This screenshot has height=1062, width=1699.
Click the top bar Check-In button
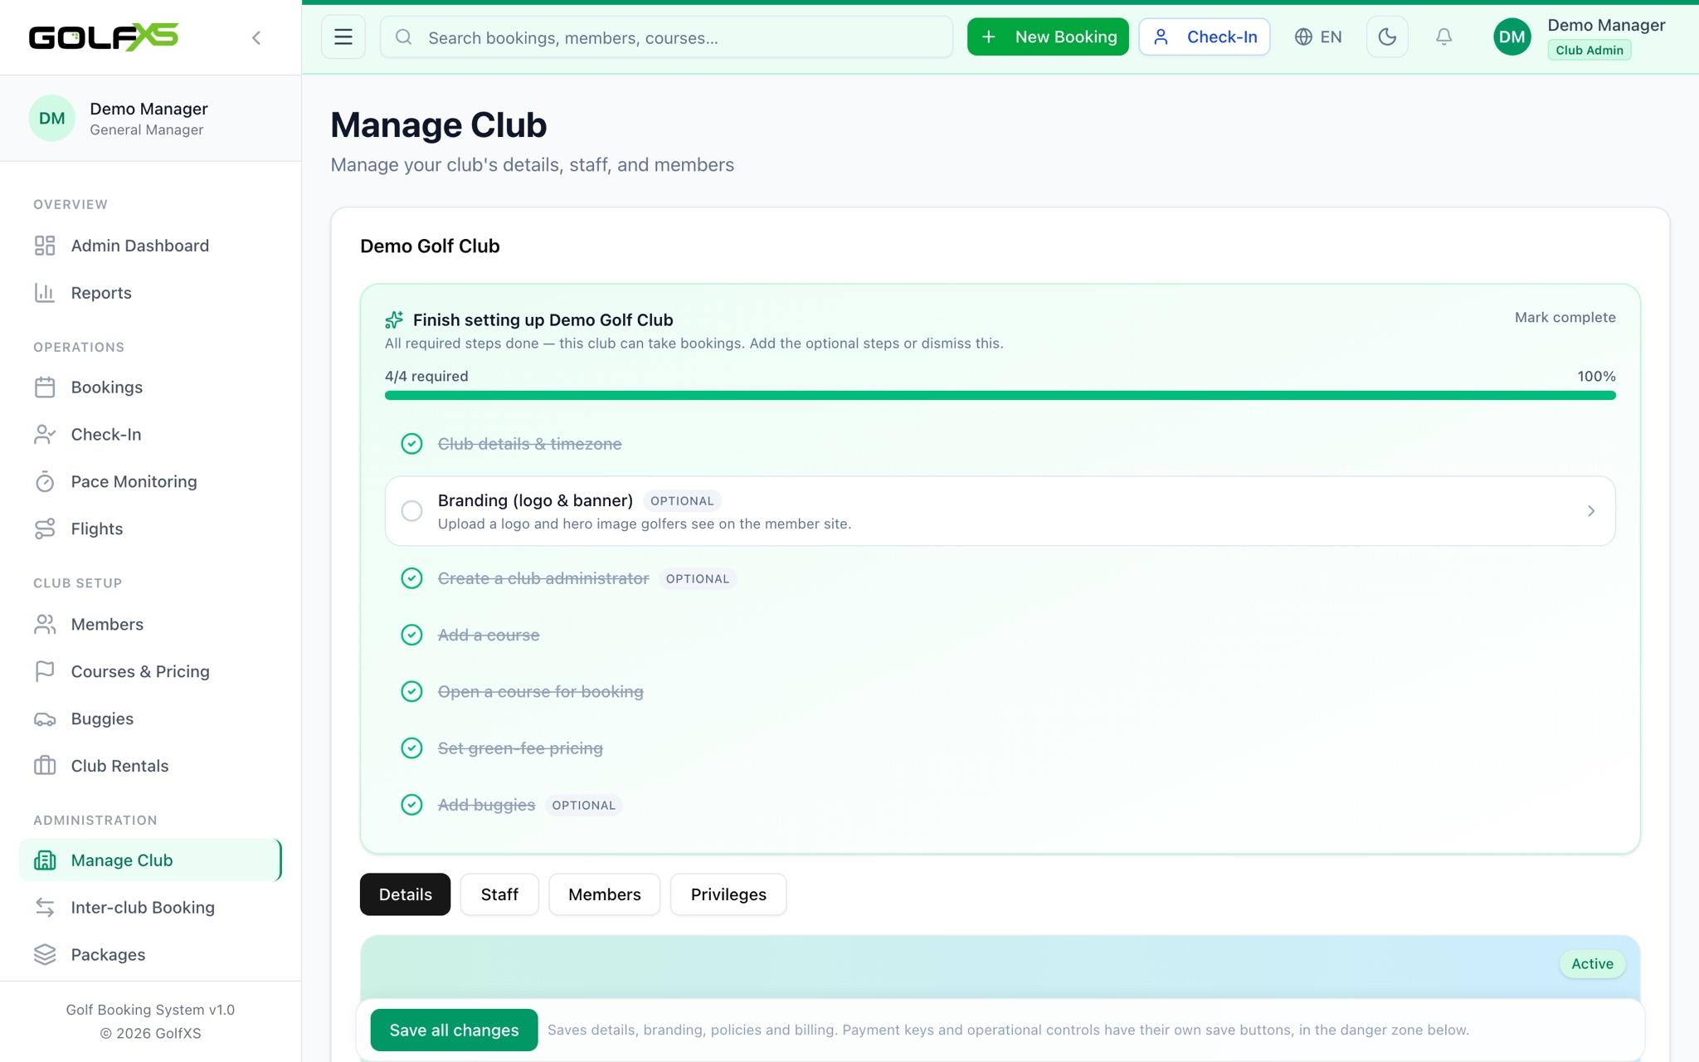pos(1204,37)
